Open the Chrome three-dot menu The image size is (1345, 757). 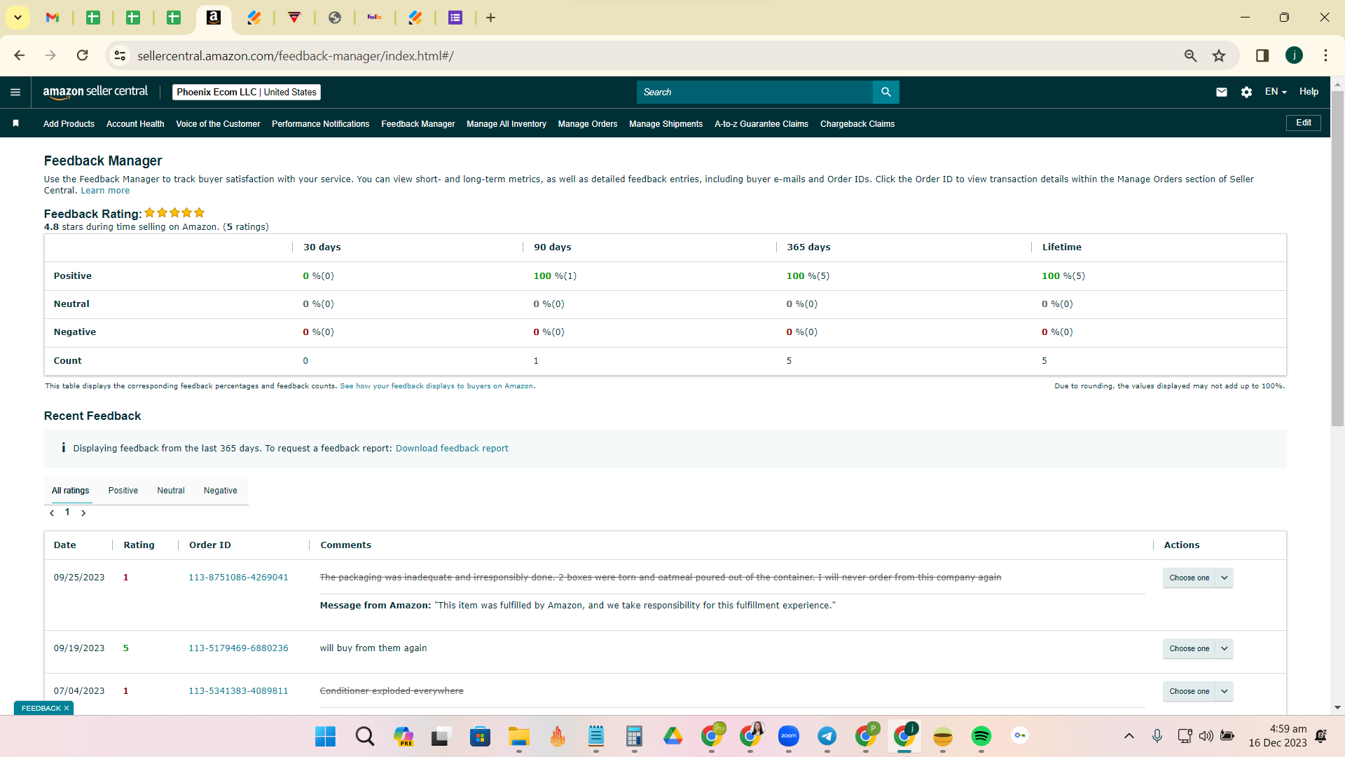click(1325, 55)
